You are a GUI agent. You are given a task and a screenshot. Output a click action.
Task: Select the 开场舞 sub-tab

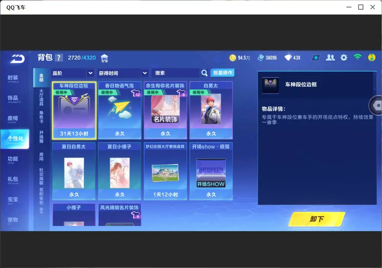coord(41,137)
